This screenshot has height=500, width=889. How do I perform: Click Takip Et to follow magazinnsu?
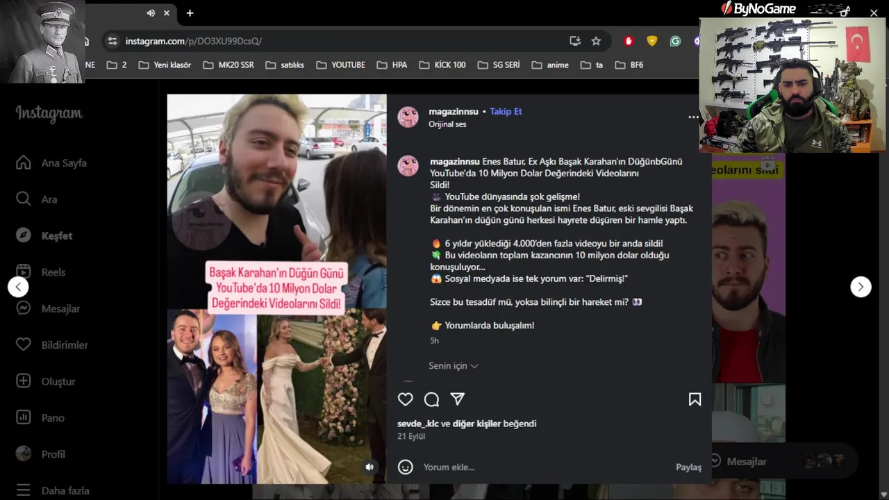coord(506,111)
